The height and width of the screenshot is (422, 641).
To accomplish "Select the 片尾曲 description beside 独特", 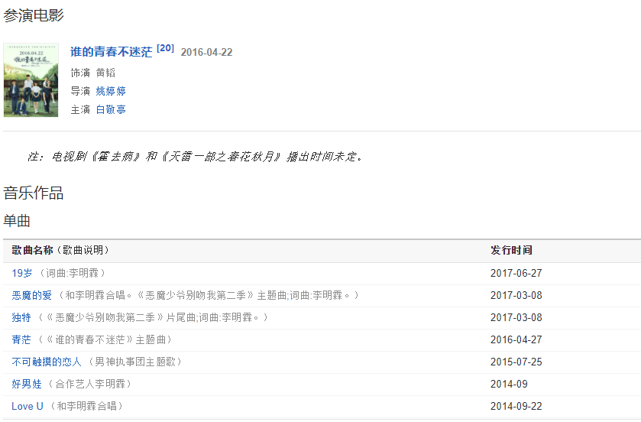I will pyautogui.click(x=153, y=317).
